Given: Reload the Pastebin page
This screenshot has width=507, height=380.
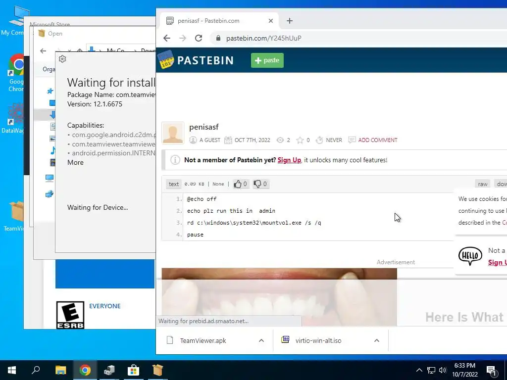Looking at the screenshot, I should [199, 38].
